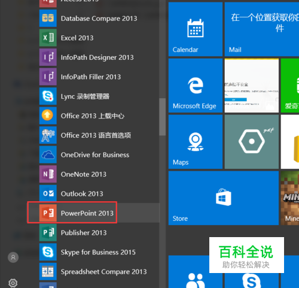Open Office 2013 语言首选项 icon

[48, 135]
